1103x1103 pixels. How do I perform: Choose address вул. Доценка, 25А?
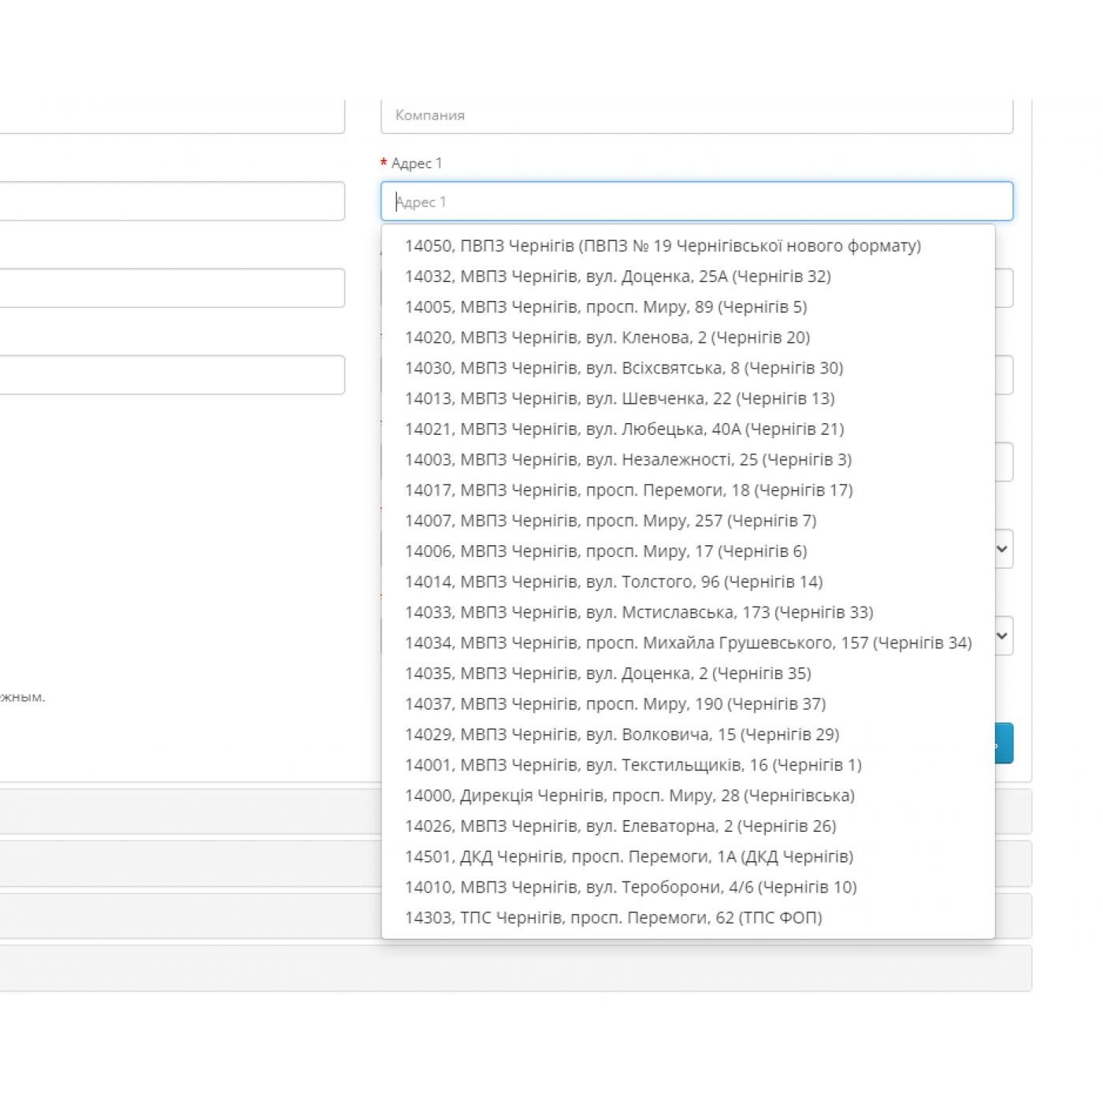[x=618, y=277]
